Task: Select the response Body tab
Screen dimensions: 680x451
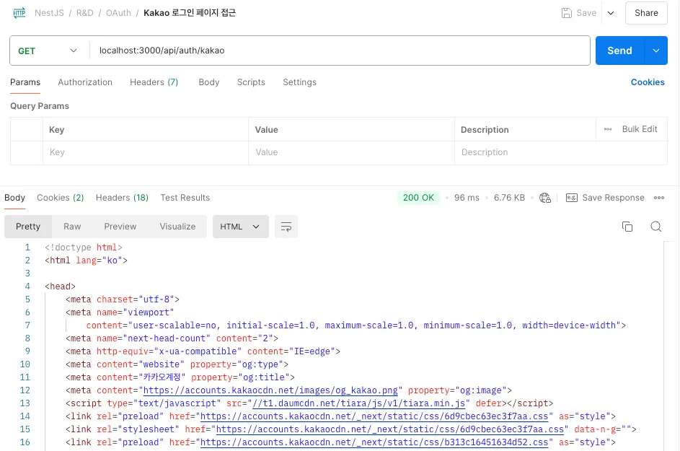Action: click(14, 198)
